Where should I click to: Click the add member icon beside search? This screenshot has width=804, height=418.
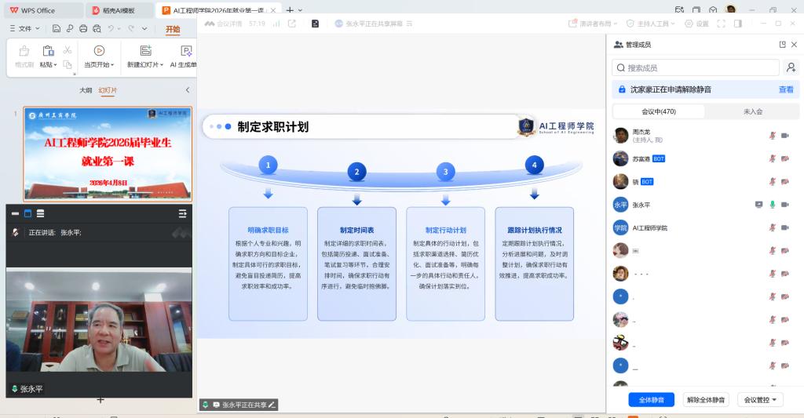coord(791,67)
